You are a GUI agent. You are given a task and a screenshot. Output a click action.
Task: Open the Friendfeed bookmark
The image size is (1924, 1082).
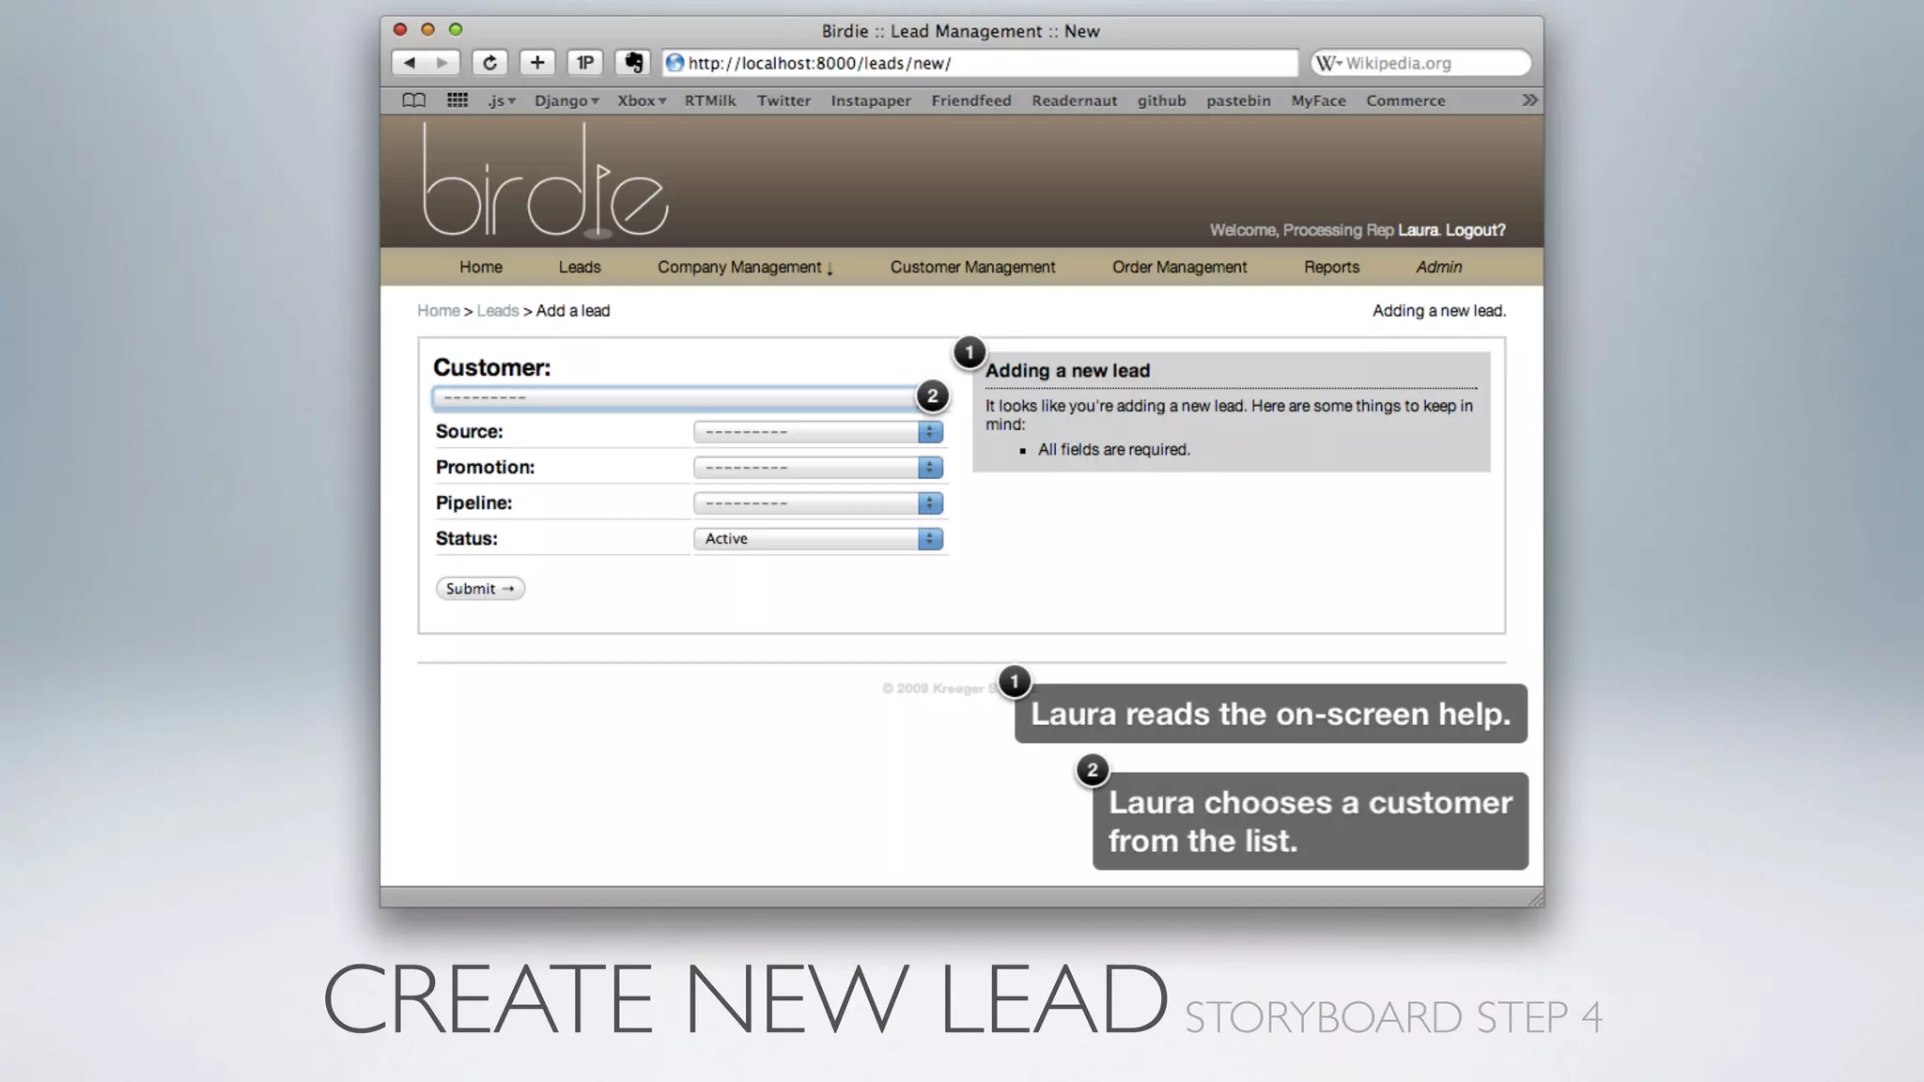[971, 100]
